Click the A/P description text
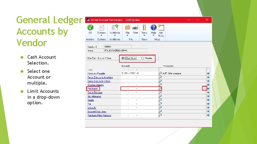Image resolution: width=257 pixels, height=144 pixels. (172, 73)
